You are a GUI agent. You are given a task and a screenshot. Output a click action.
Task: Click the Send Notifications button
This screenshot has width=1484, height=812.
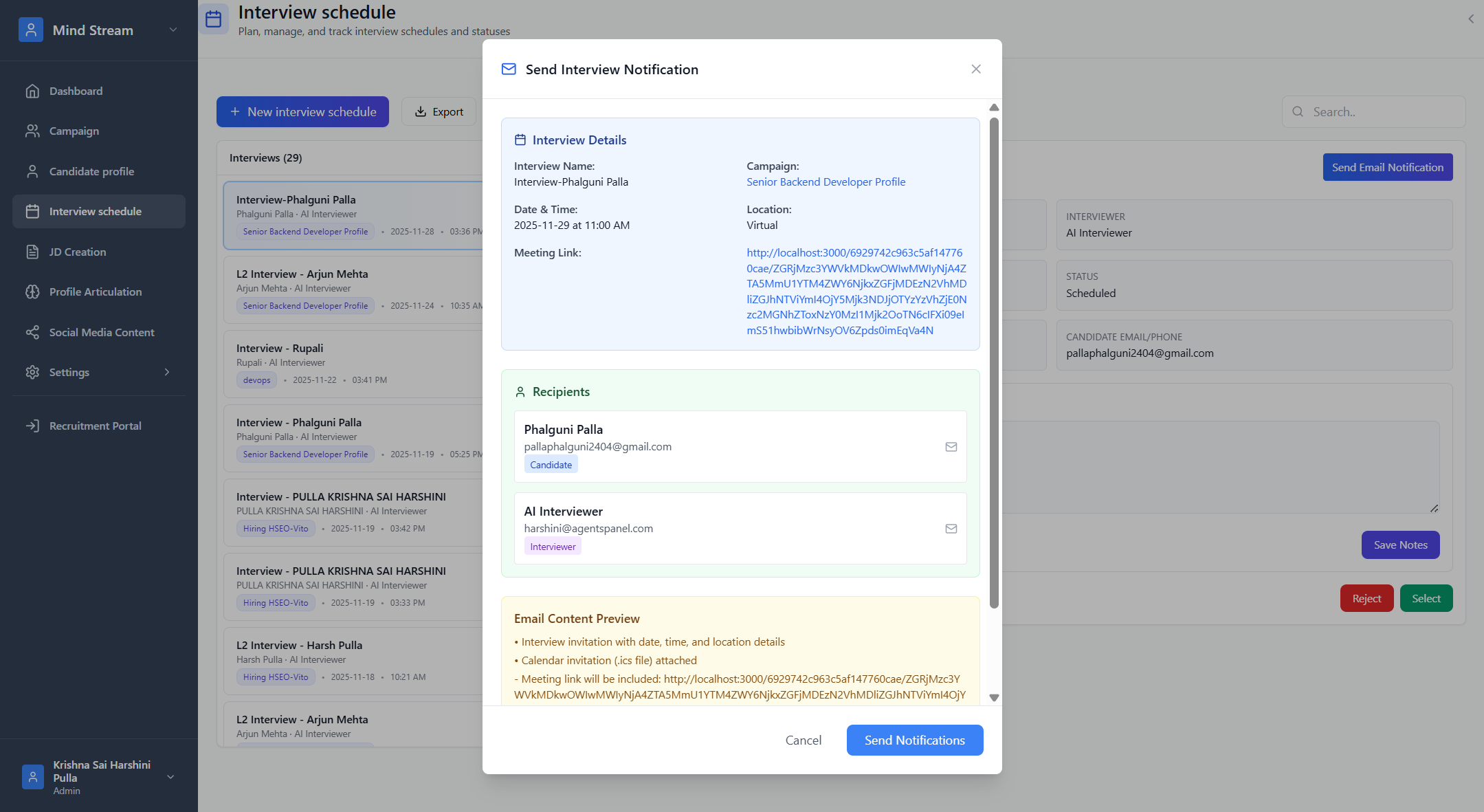point(914,740)
